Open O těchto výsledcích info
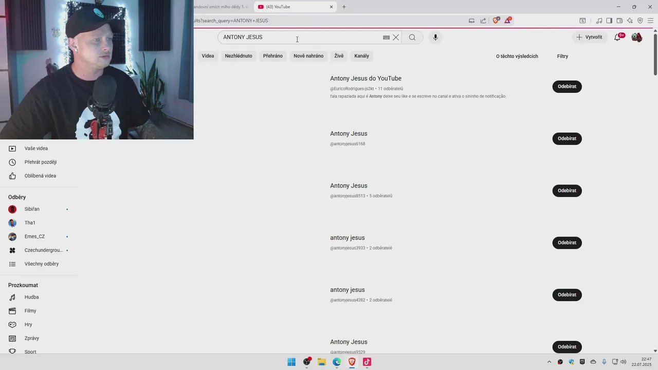This screenshot has width=658, height=370. [517, 56]
